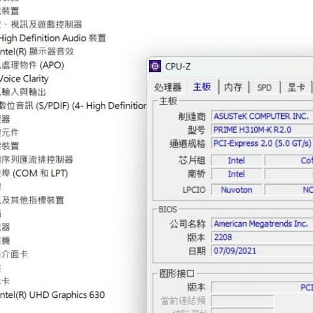Select 輸入與輸出 category in Device Manager

point(23,92)
